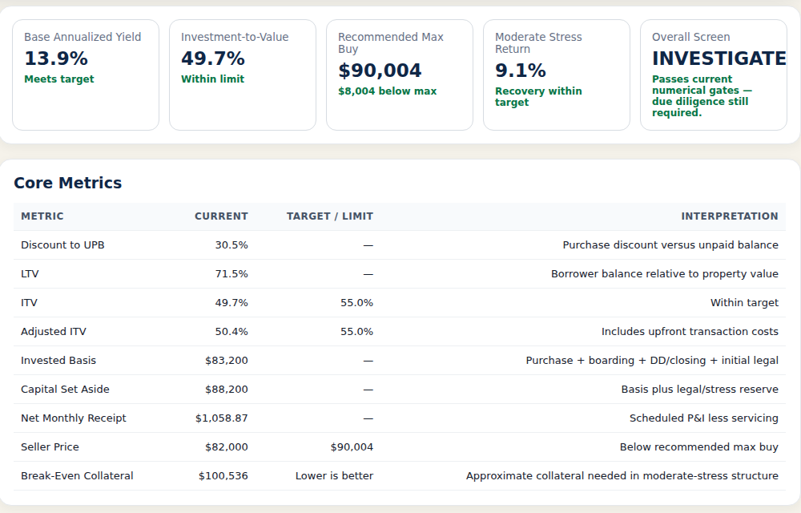Image resolution: width=801 pixels, height=513 pixels.
Task: Click the Core Metrics heading
Action: 68,183
